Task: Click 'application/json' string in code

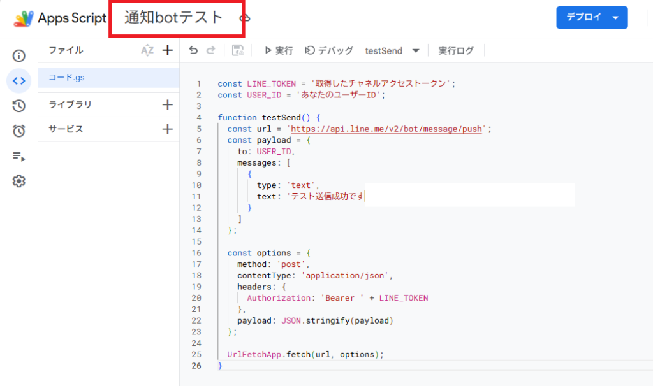Action: 345,275
